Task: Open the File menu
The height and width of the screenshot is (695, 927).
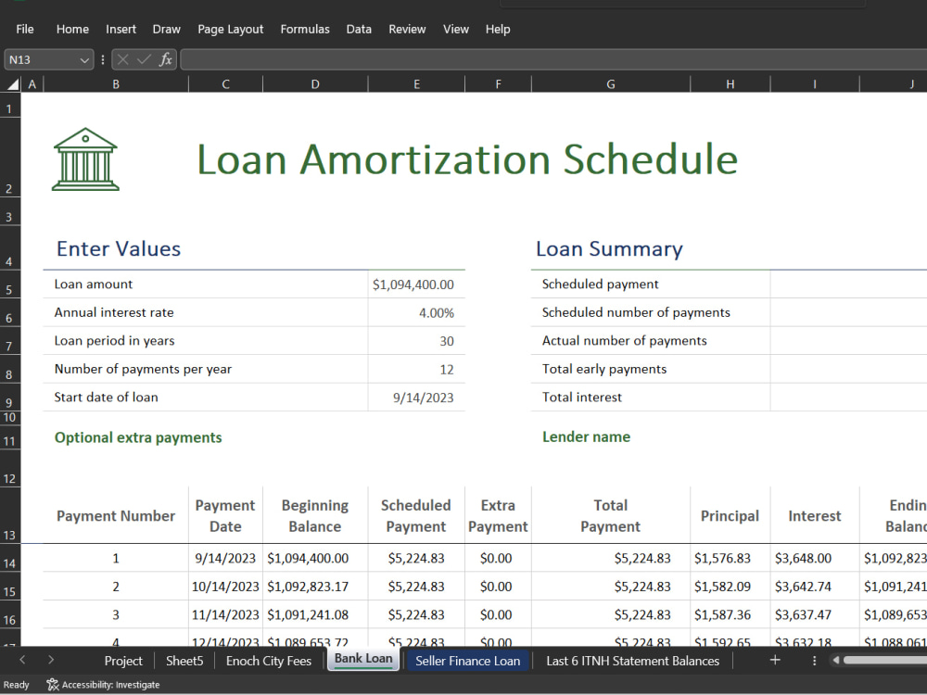Action: click(x=24, y=29)
